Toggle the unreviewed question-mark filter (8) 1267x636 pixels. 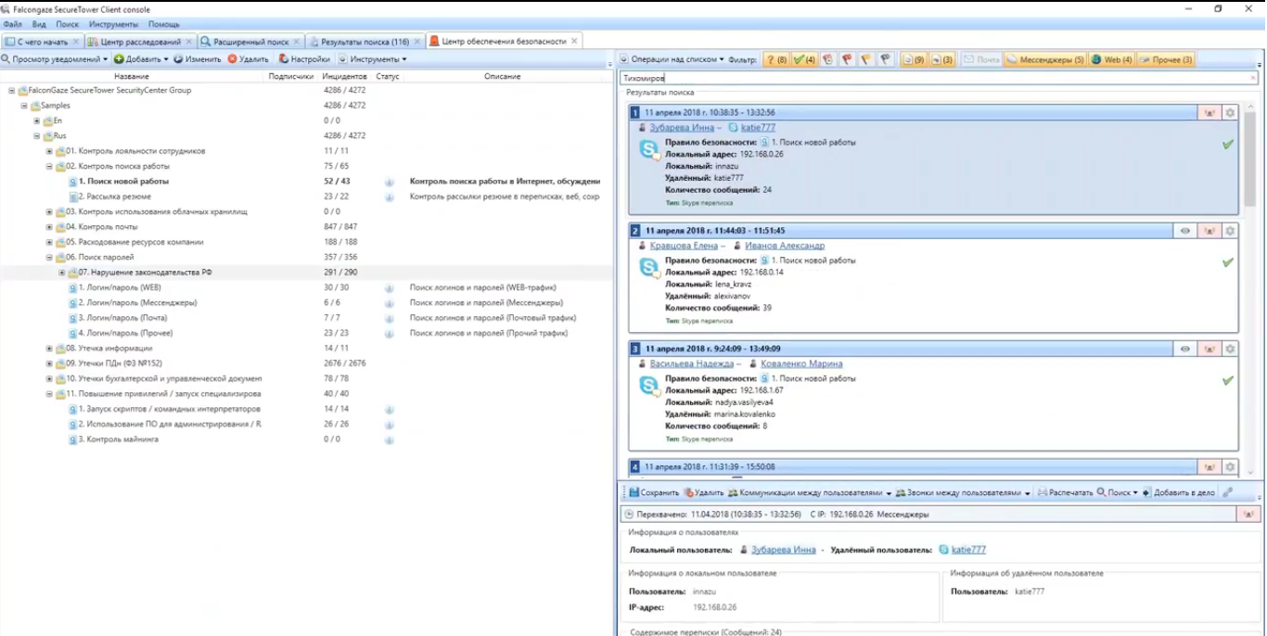[x=776, y=59]
